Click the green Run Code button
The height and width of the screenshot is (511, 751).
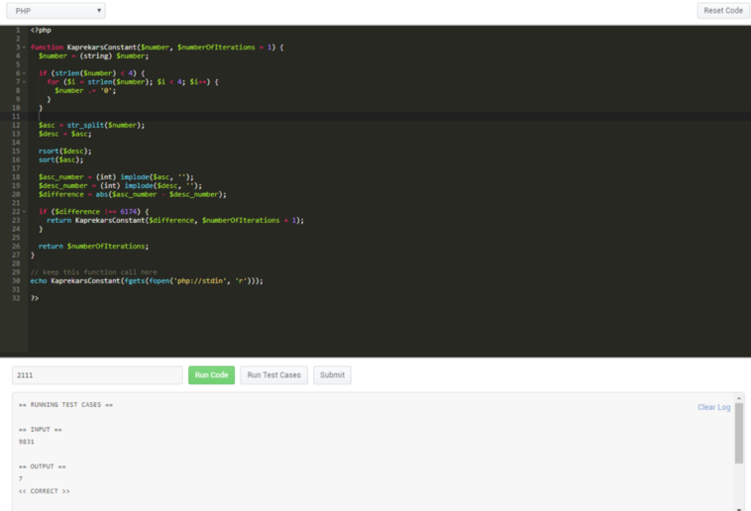point(211,375)
